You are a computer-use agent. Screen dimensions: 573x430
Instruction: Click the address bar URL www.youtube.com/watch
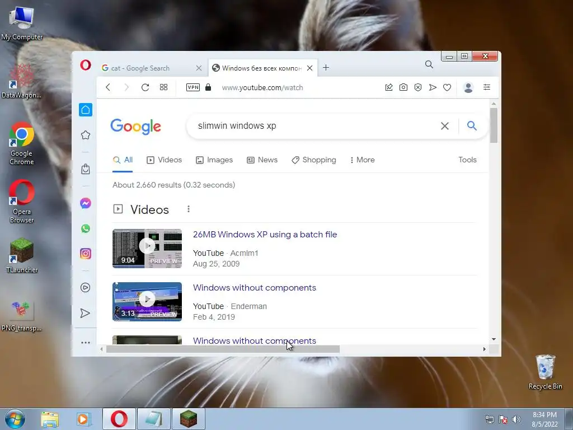click(262, 88)
